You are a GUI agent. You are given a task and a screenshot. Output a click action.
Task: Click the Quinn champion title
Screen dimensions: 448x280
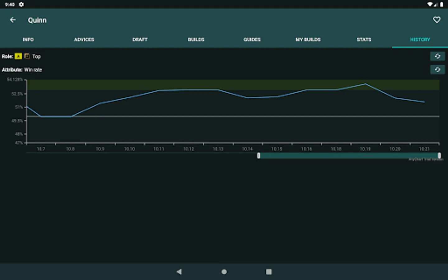tap(37, 20)
